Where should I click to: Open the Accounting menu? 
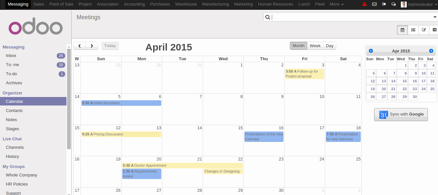click(x=134, y=4)
